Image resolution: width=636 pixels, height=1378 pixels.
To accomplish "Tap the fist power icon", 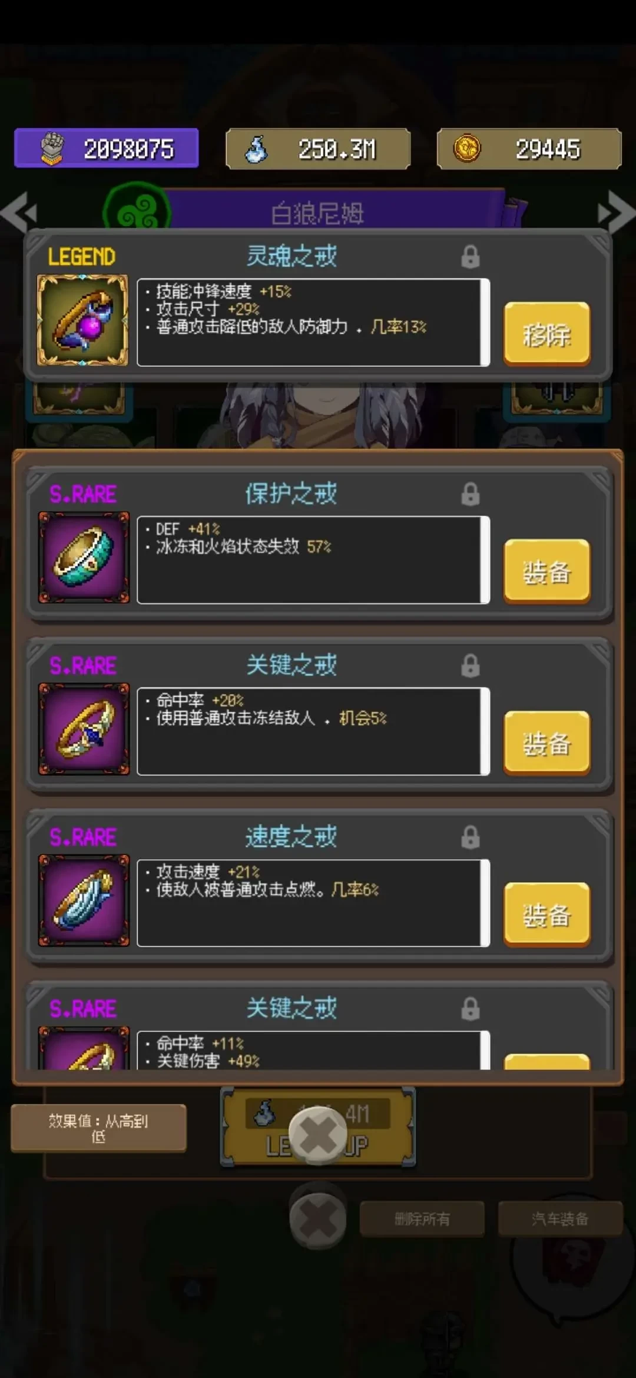I will point(52,148).
